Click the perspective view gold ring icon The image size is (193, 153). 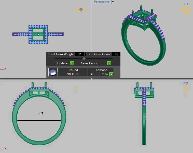pyautogui.click(x=186, y=9)
